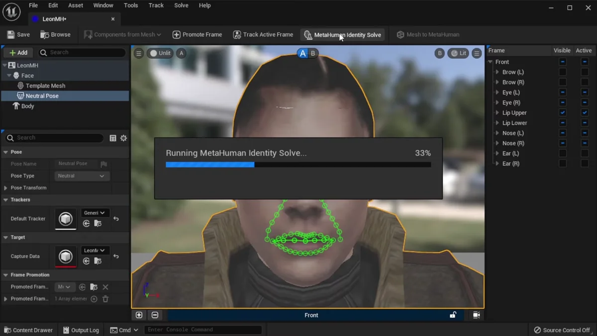Toggle Active checkbox for Ear (R)

coord(585,164)
